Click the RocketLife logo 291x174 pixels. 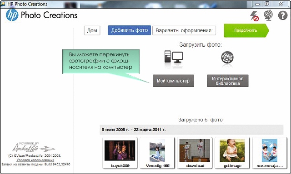point(33,147)
